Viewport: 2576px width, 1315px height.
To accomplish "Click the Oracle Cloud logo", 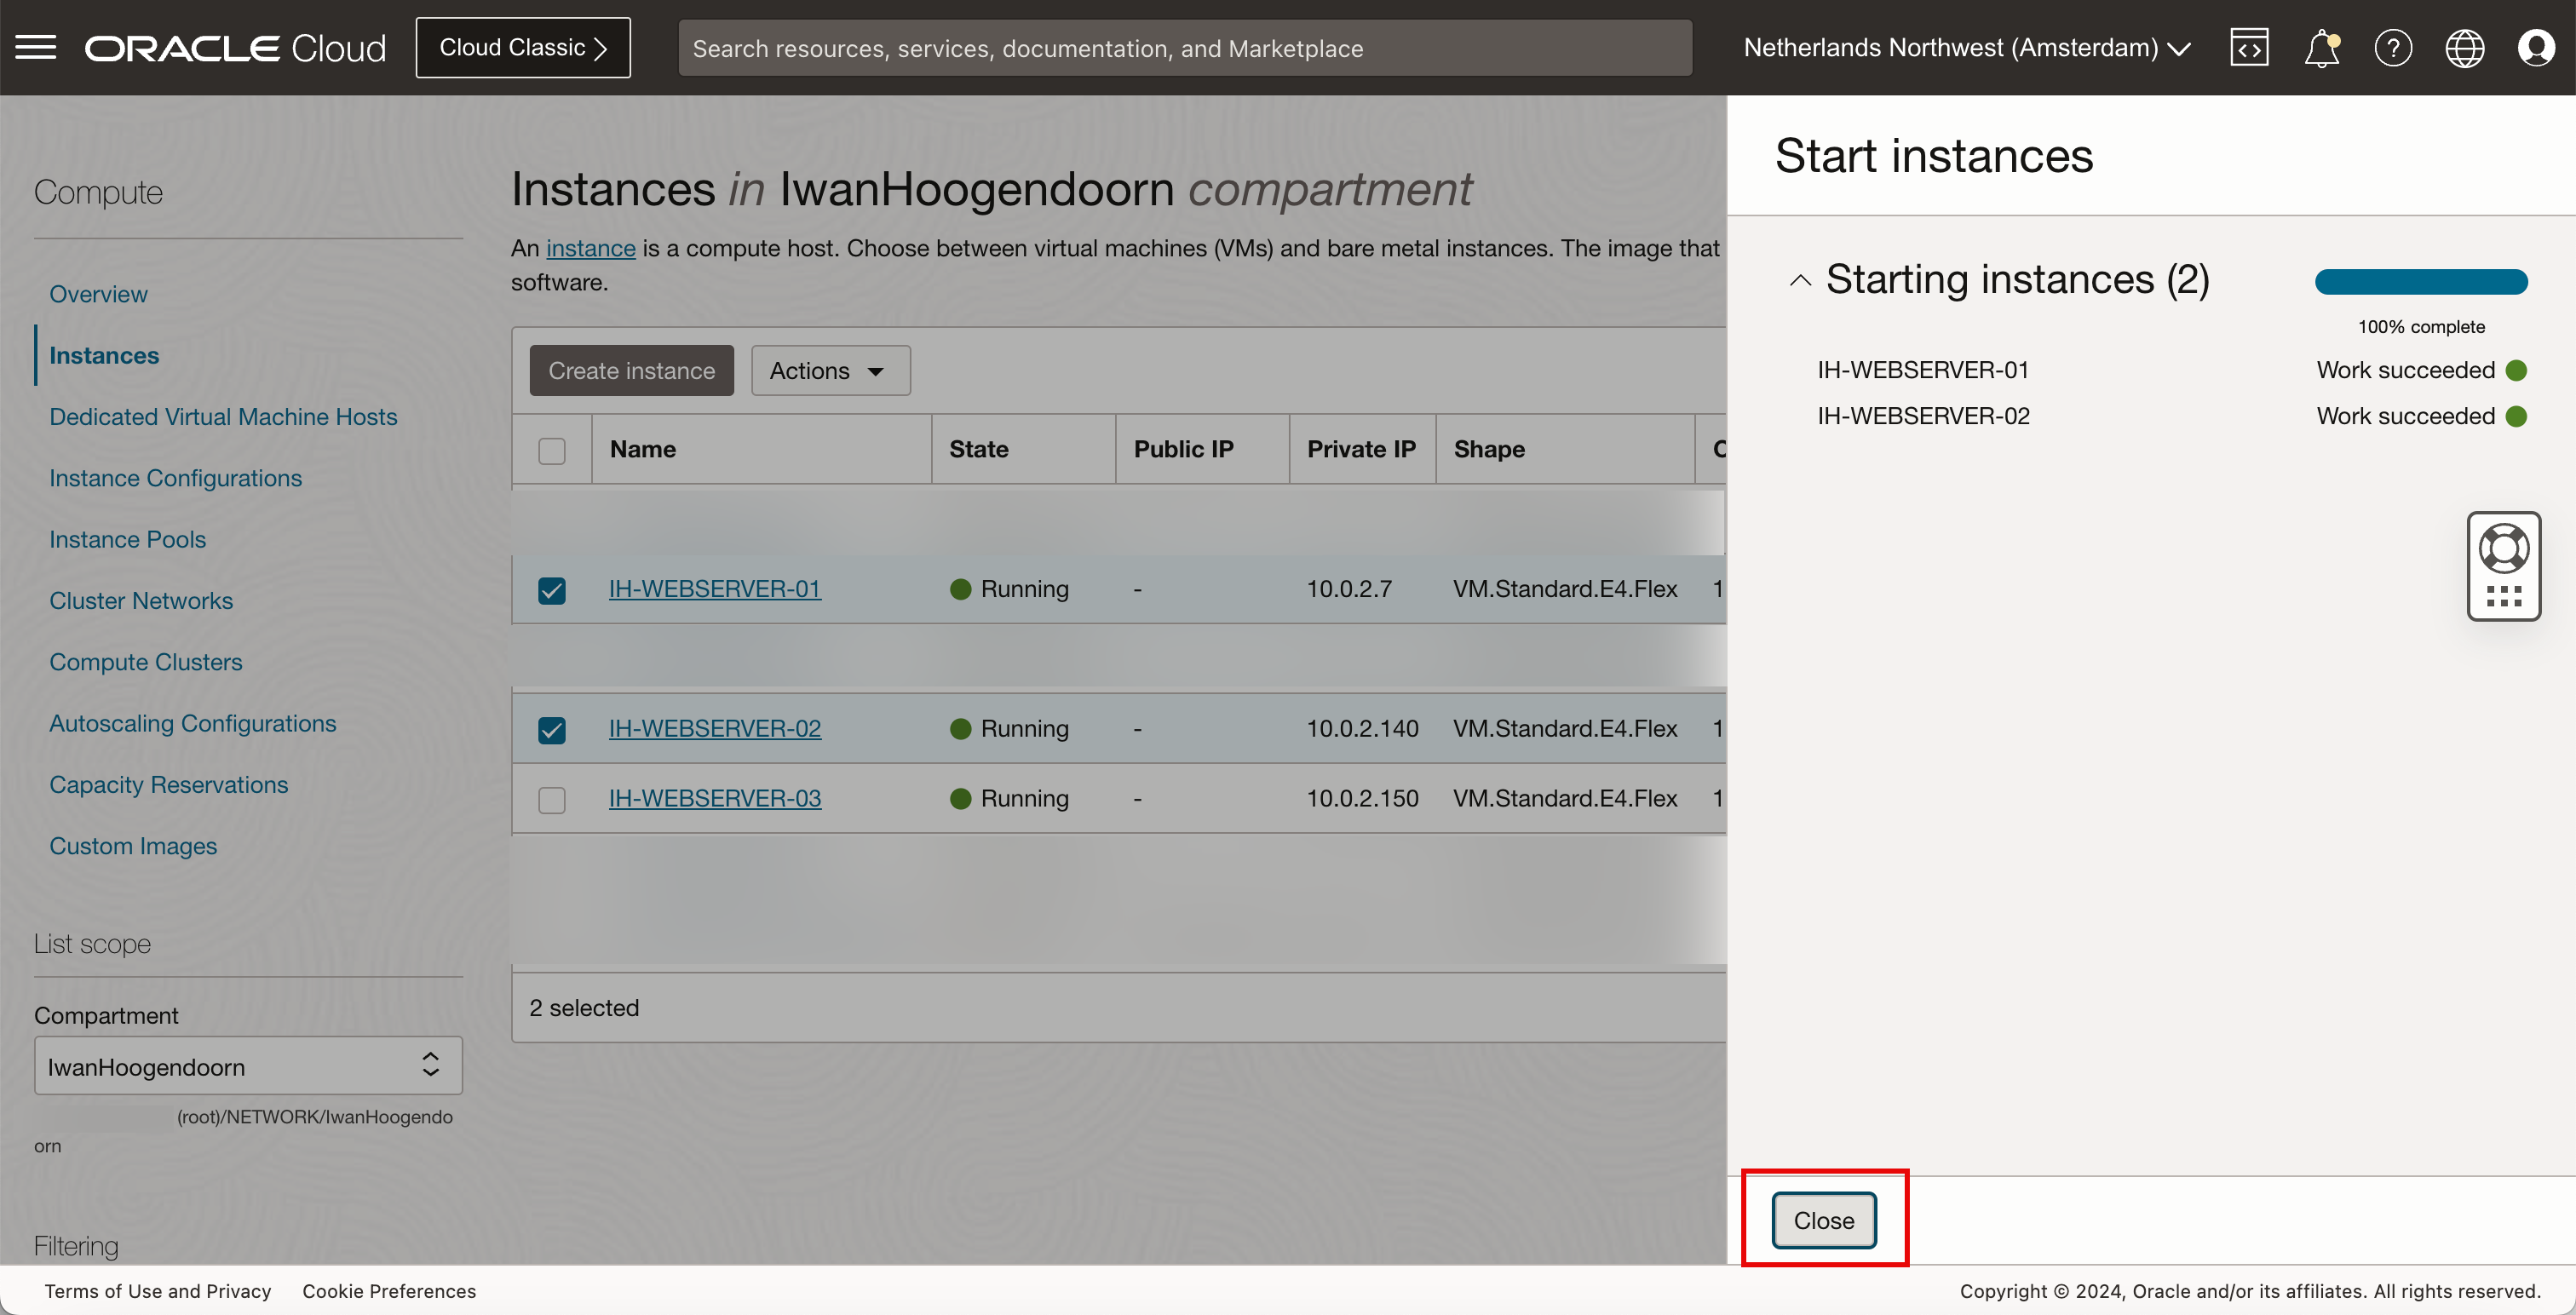I will [x=235, y=47].
